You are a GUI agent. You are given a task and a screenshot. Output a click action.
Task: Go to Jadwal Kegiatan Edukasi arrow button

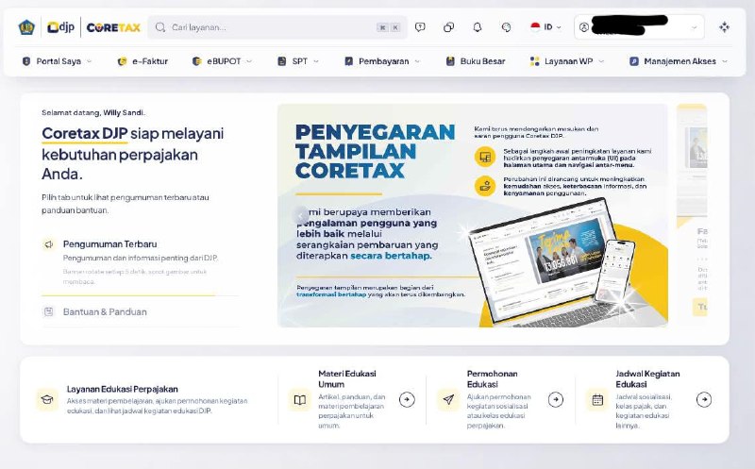tap(704, 400)
